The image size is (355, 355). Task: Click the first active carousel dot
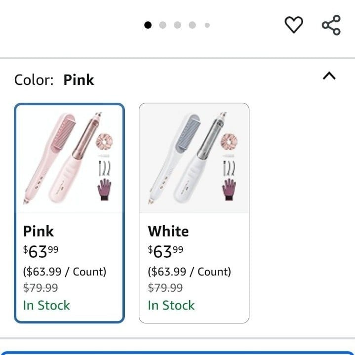(x=148, y=25)
